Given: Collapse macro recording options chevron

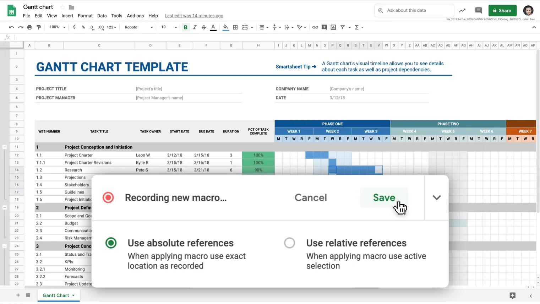Looking at the screenshot, I should coord(437,197).
